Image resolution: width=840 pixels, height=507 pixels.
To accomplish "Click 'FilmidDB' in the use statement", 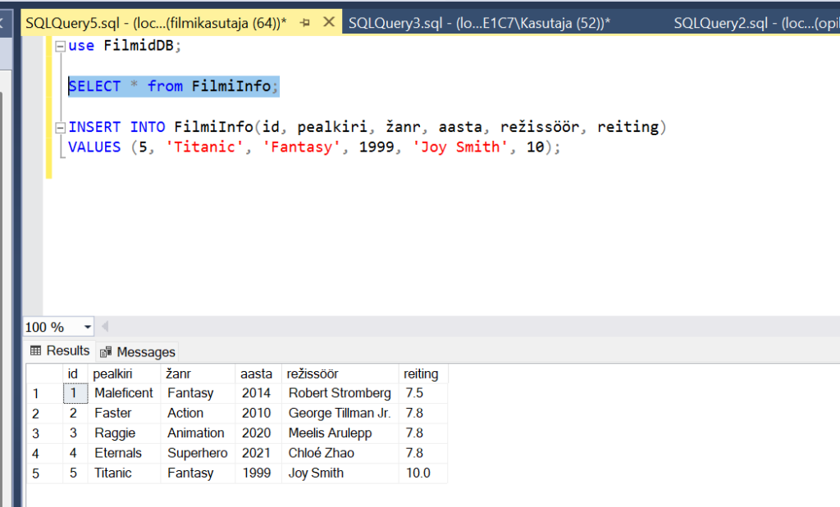I will (138, 46).
